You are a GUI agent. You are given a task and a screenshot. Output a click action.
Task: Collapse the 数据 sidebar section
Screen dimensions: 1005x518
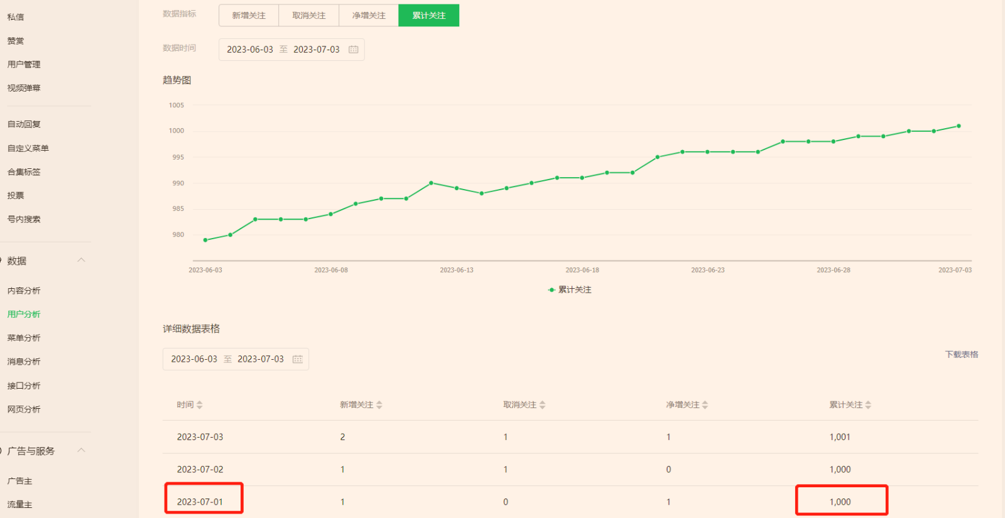[x=81, y=261]
